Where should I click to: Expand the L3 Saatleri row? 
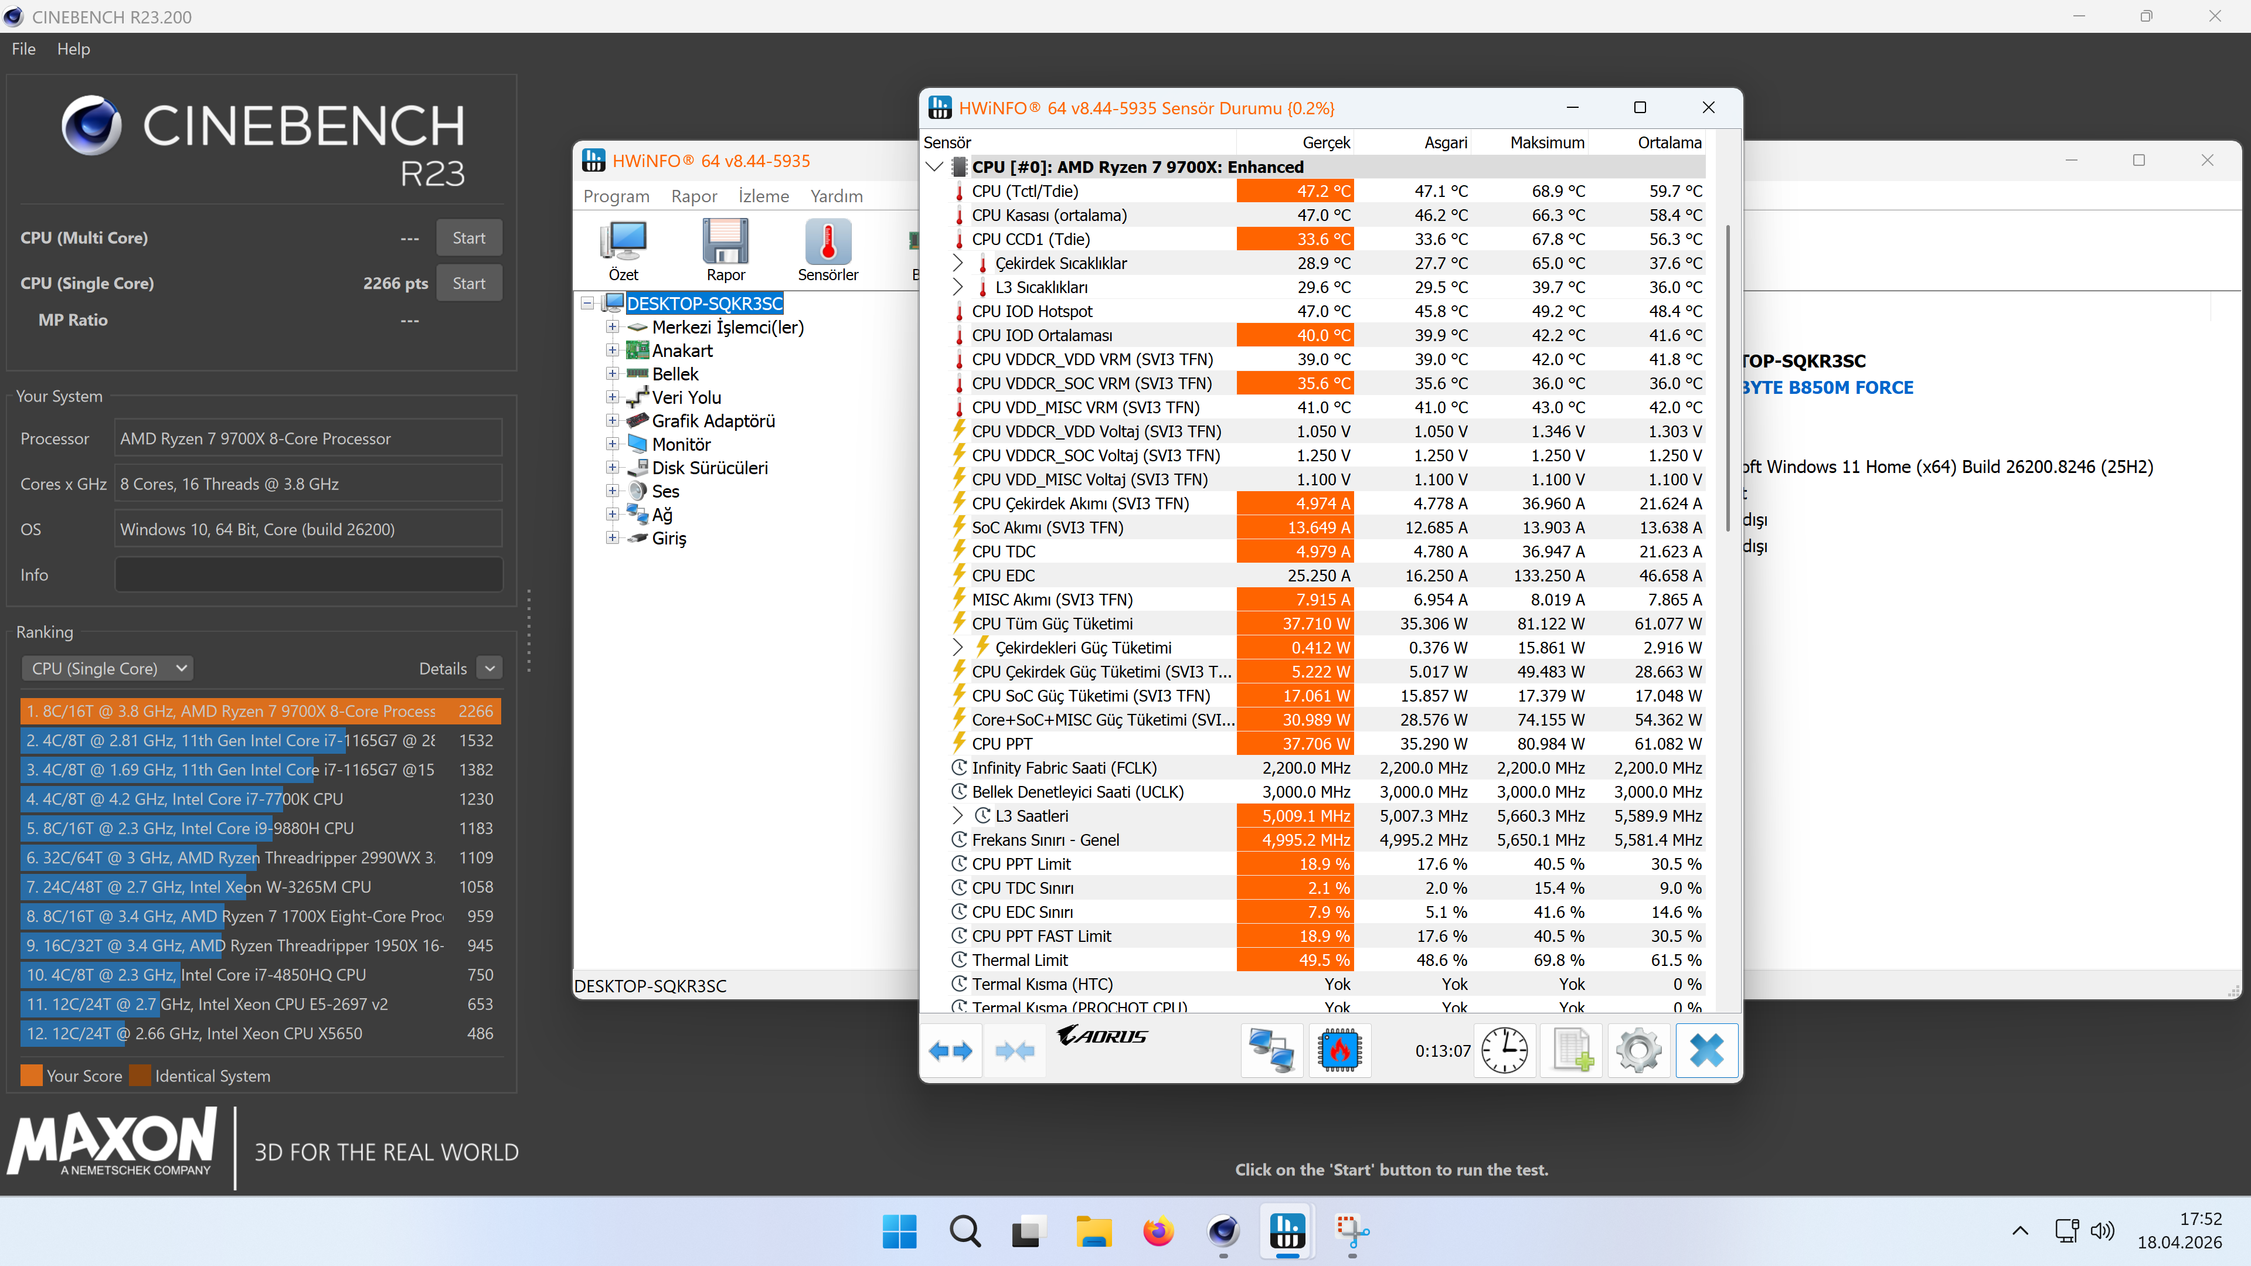(958, 816)
